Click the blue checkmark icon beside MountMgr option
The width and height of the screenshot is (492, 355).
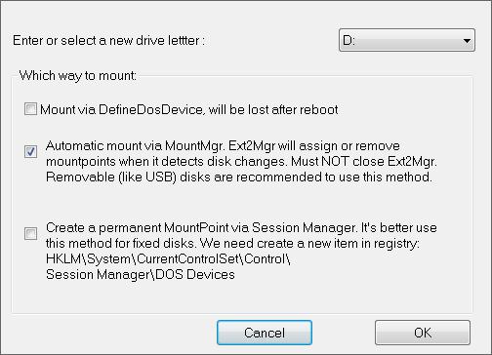pos(30,151)
